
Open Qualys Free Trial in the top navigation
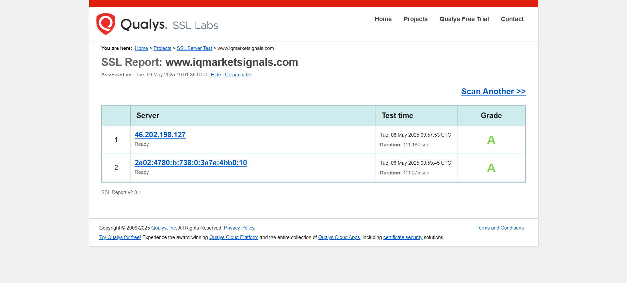[464, 19]
